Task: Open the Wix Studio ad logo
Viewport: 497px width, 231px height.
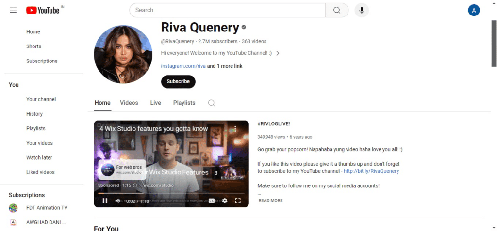Action: coord(107,170)
